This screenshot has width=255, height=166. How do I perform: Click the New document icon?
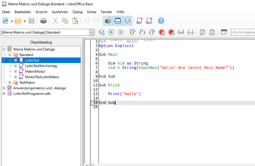(x=5, y=21)
